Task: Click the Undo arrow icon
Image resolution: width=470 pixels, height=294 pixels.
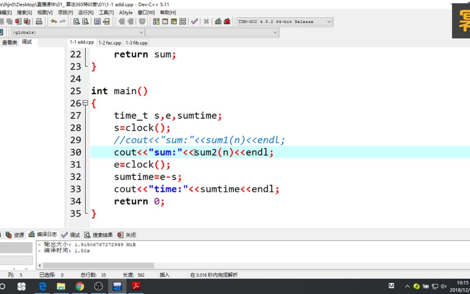Action: (x=53, y=22)
